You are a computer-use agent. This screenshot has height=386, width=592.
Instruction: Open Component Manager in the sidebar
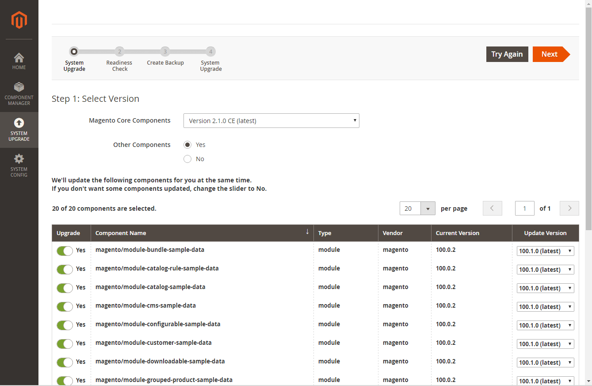[19, 93]
